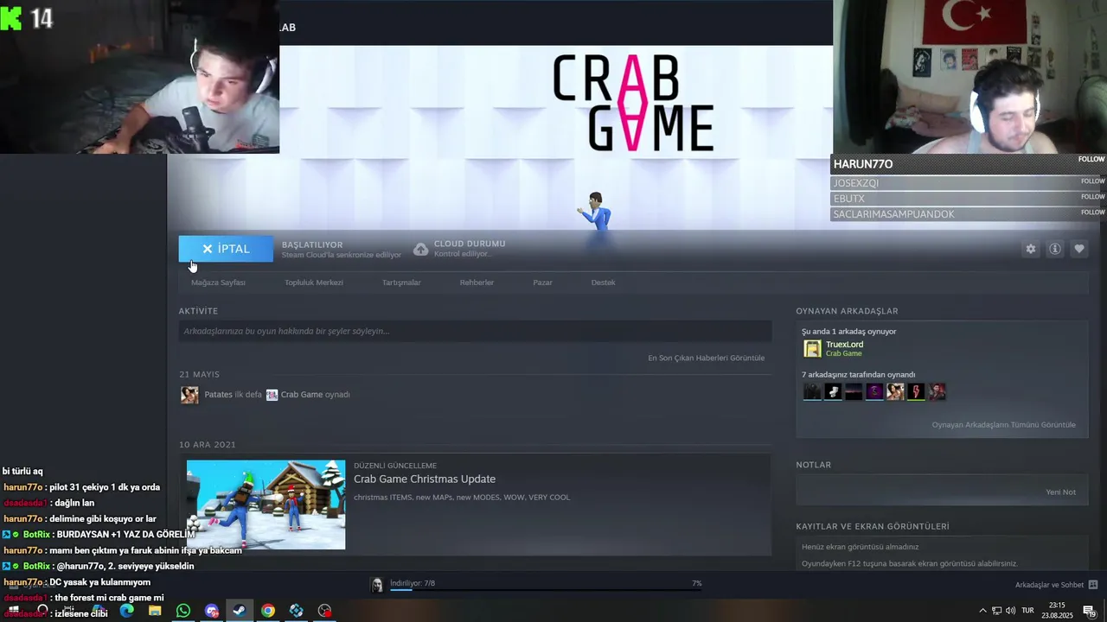Click the Başlatılıyor launch status text
Viewport: 1107px width, 622px height.
pos(312,244)
